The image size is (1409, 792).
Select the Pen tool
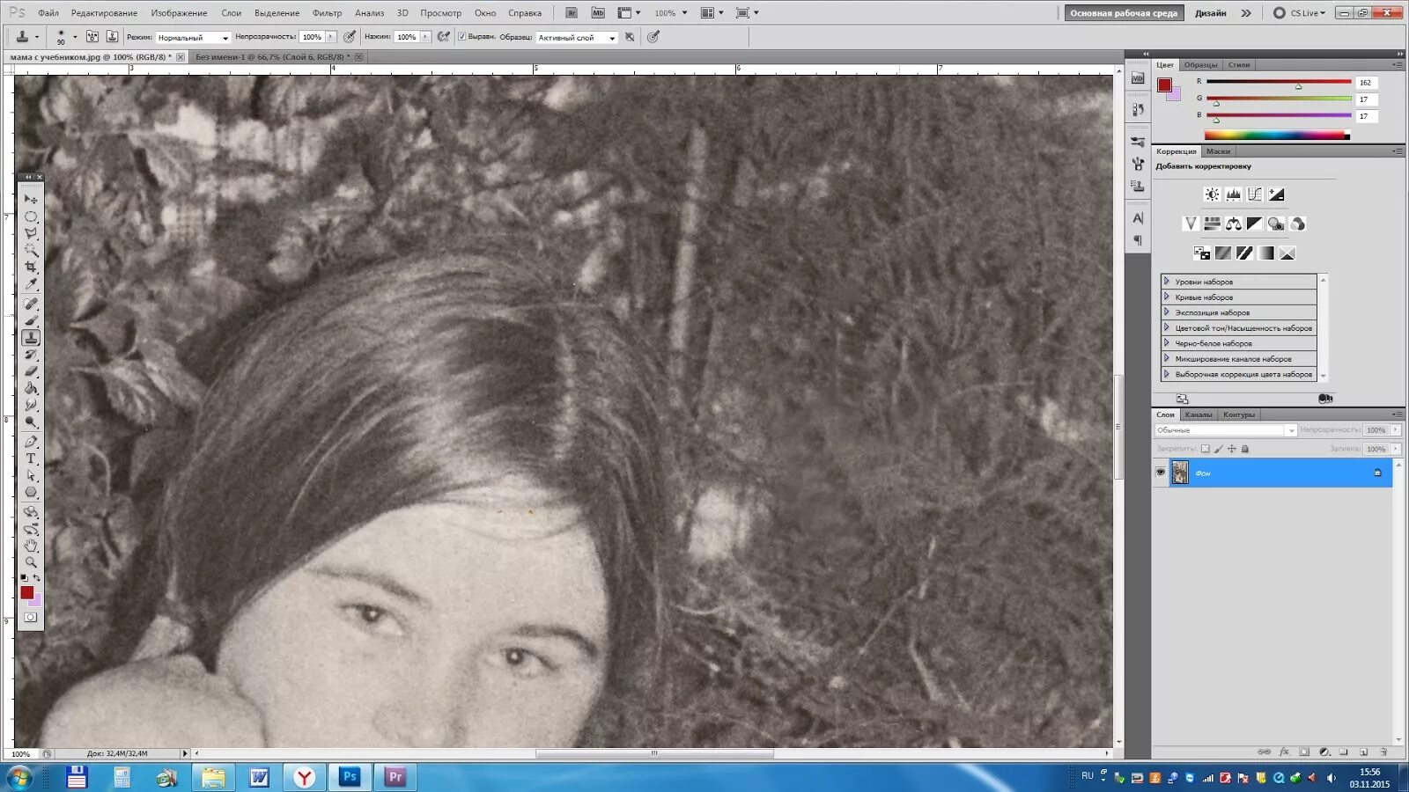point(31,442)
